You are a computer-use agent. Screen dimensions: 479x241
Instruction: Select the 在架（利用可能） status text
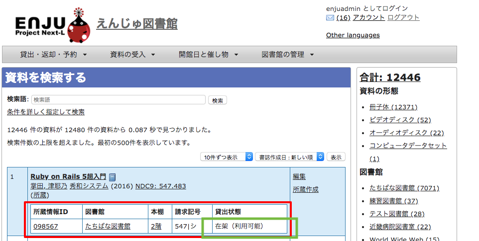tap(239, 226)
